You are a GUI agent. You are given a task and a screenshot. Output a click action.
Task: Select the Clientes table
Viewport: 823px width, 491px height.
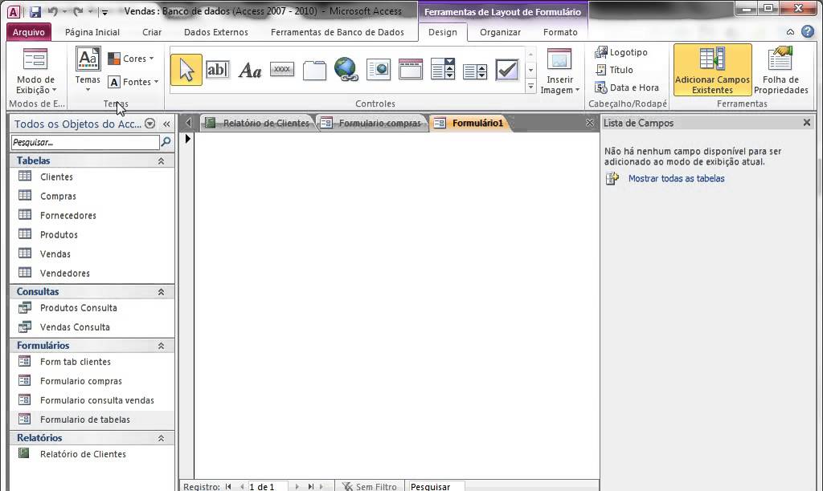(x=92, y=177)
